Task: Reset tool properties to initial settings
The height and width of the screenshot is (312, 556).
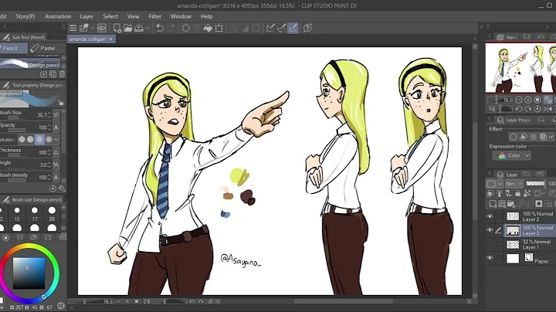Action: (53, 188)
